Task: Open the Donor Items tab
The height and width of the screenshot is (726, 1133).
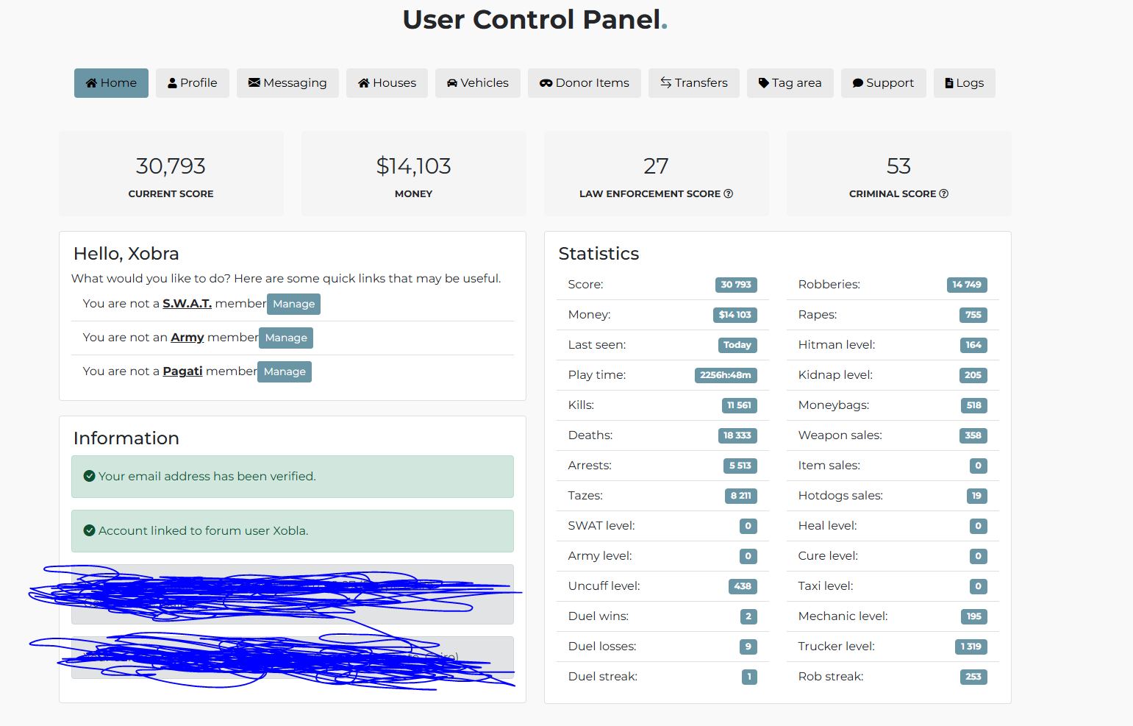Action: [x=585, y=83]
